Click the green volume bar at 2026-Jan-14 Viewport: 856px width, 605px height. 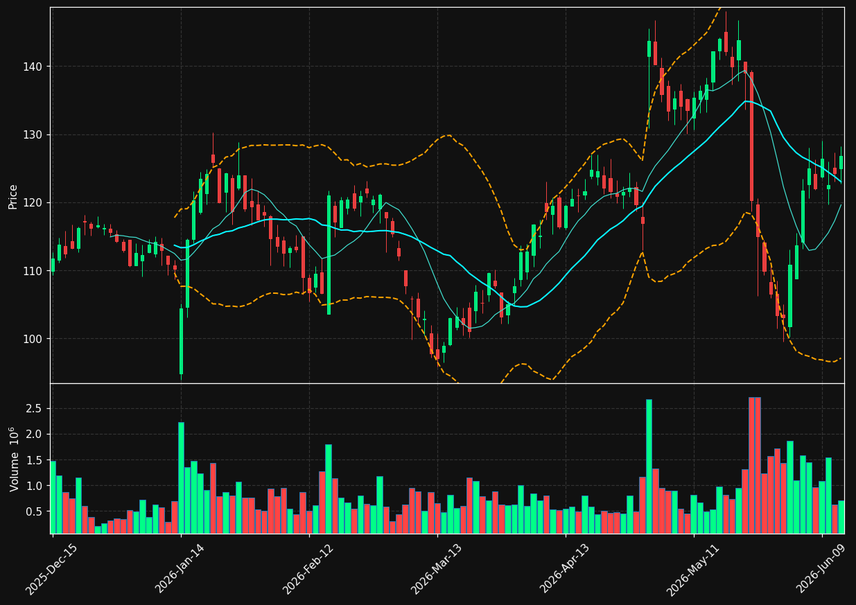[x=181, y=477]
